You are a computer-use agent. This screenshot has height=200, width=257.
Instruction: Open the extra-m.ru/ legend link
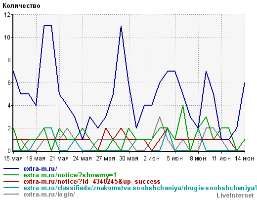(41, 168)
